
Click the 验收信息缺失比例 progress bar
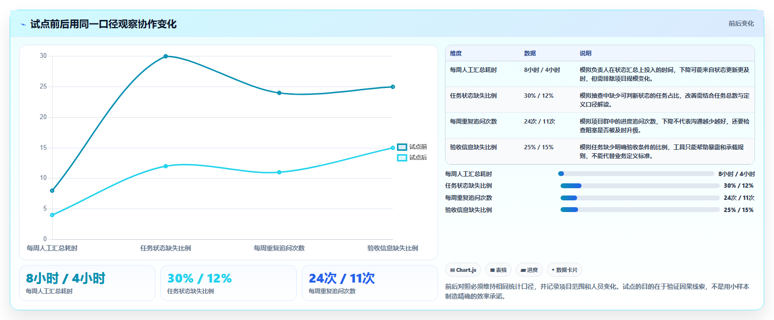(x=640, y=210)
